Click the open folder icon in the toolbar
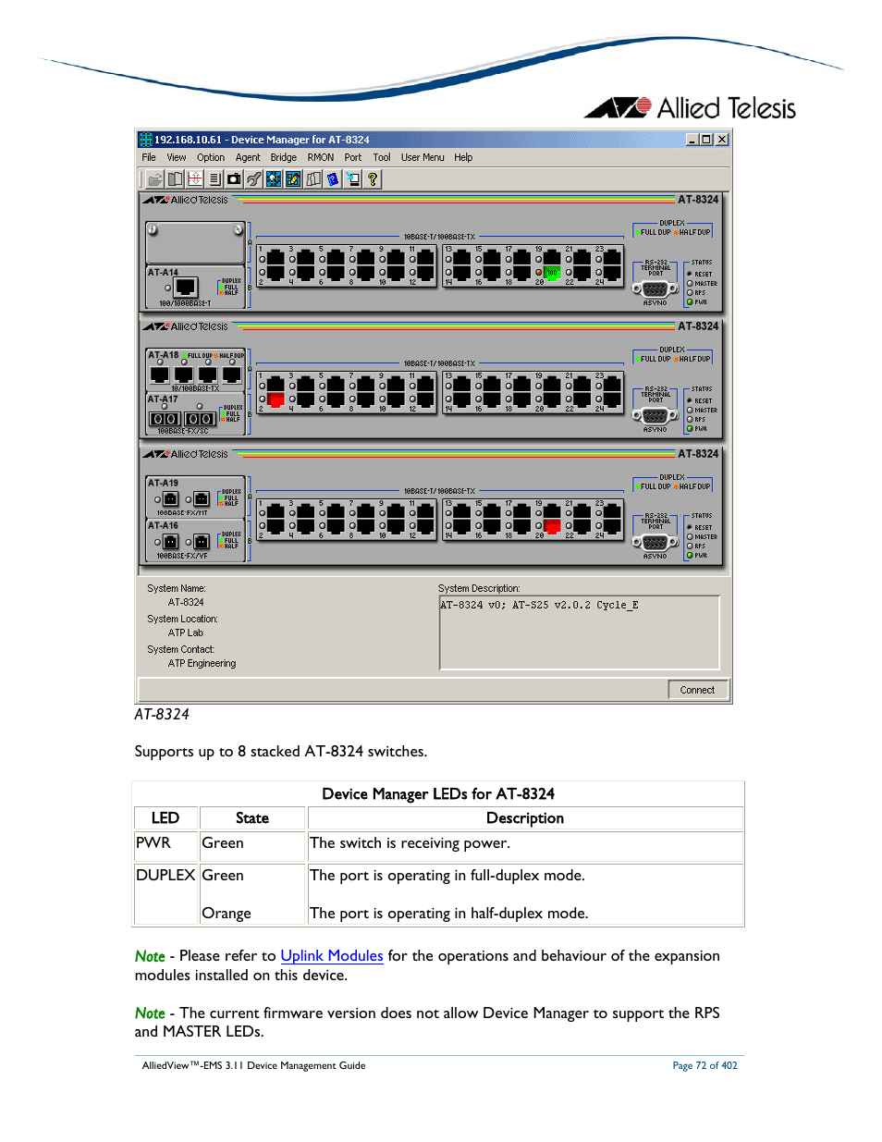The height and width of the screenshot is (1142, 882). coord(155,179)
